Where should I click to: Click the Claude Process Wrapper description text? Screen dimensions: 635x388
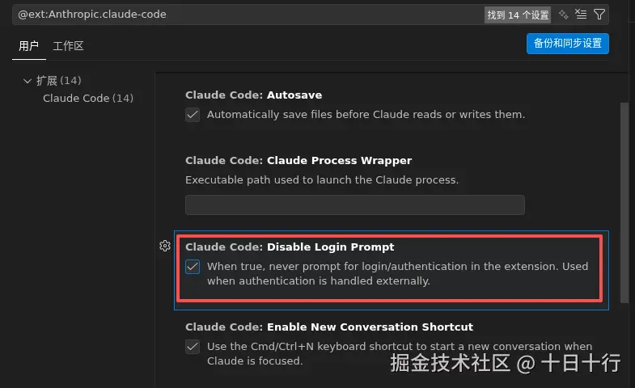click(321, 179)
